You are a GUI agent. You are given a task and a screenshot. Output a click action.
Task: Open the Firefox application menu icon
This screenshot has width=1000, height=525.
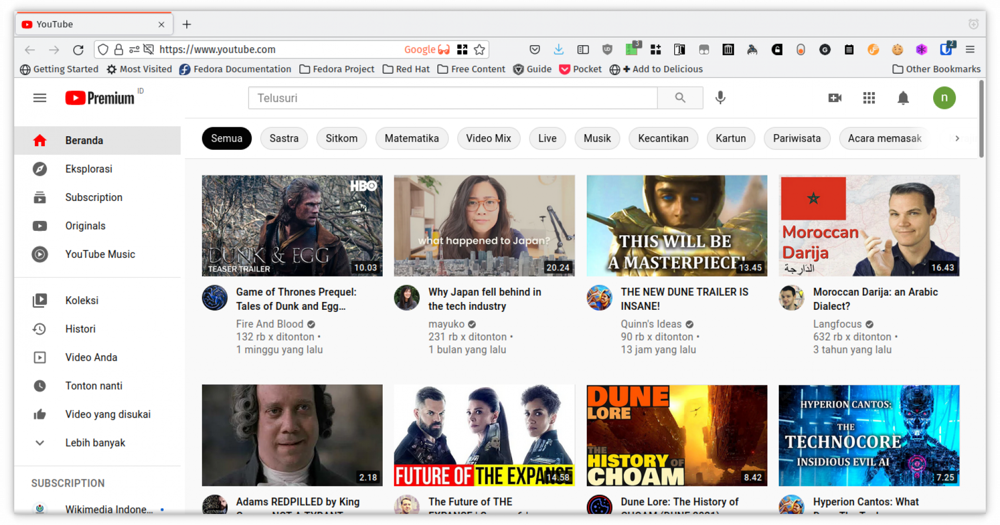[x=970, y=49]
